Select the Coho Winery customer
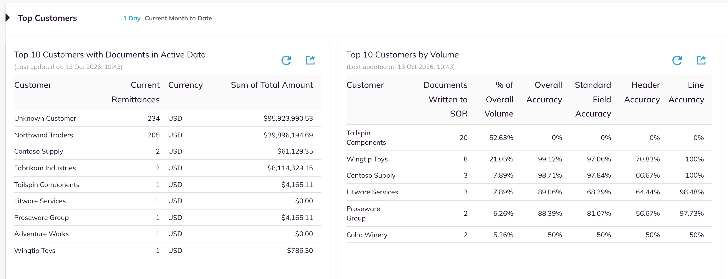 click(x=367, y=235)
